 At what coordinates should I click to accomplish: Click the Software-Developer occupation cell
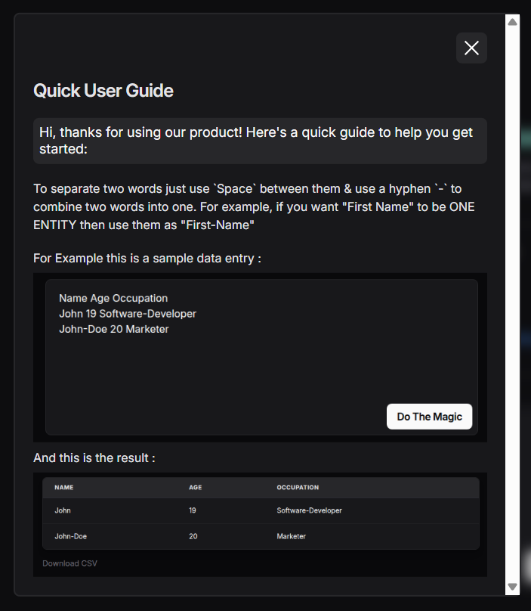(309, 510)
